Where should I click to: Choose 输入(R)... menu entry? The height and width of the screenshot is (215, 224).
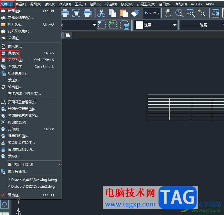pyautogui.click(x=31, y=46)
